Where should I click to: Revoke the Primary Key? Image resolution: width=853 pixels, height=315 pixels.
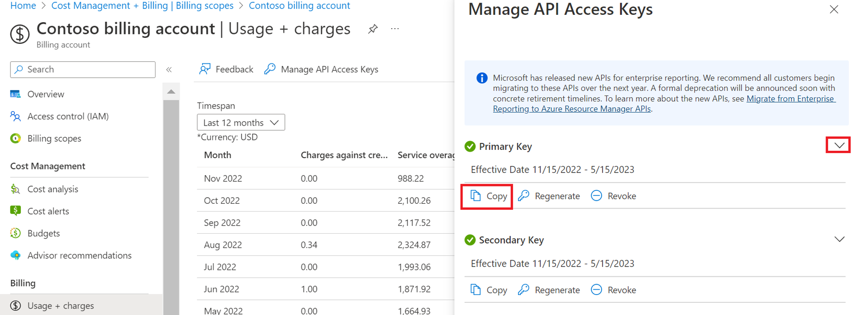[613, 196]
